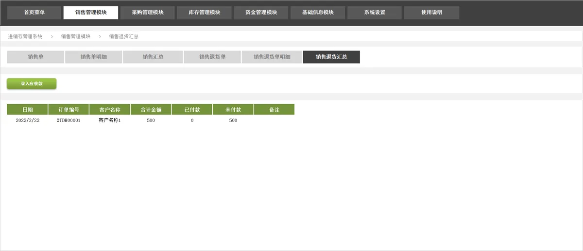Select the 已付款 value 0
This screenshot has height=251, width=583.
point(192,121)
